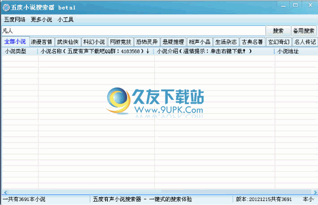
Task: Click status text 一共有3691本小说
Action: point(24,199)
